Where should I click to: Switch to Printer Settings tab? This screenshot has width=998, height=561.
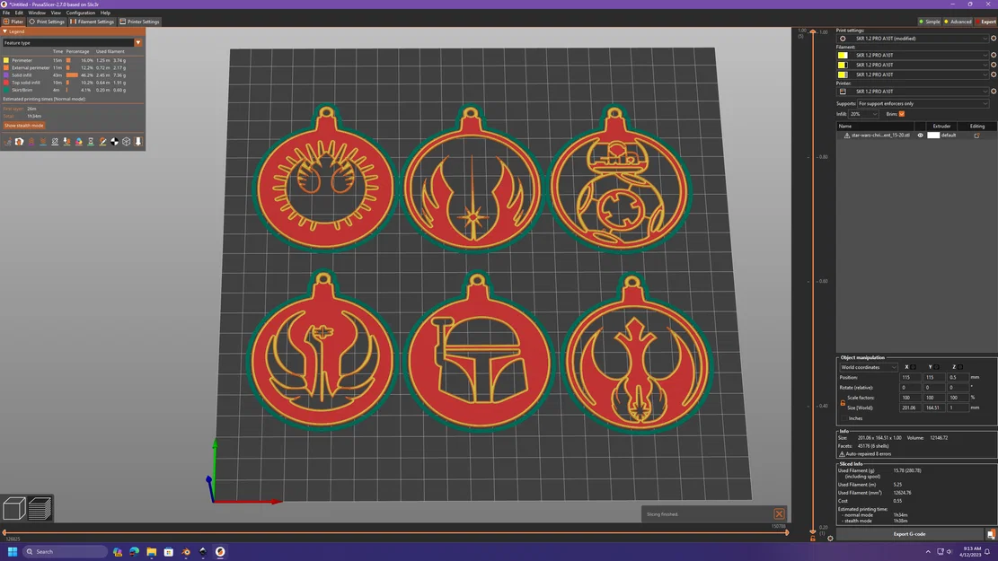[x=140, y=22]
